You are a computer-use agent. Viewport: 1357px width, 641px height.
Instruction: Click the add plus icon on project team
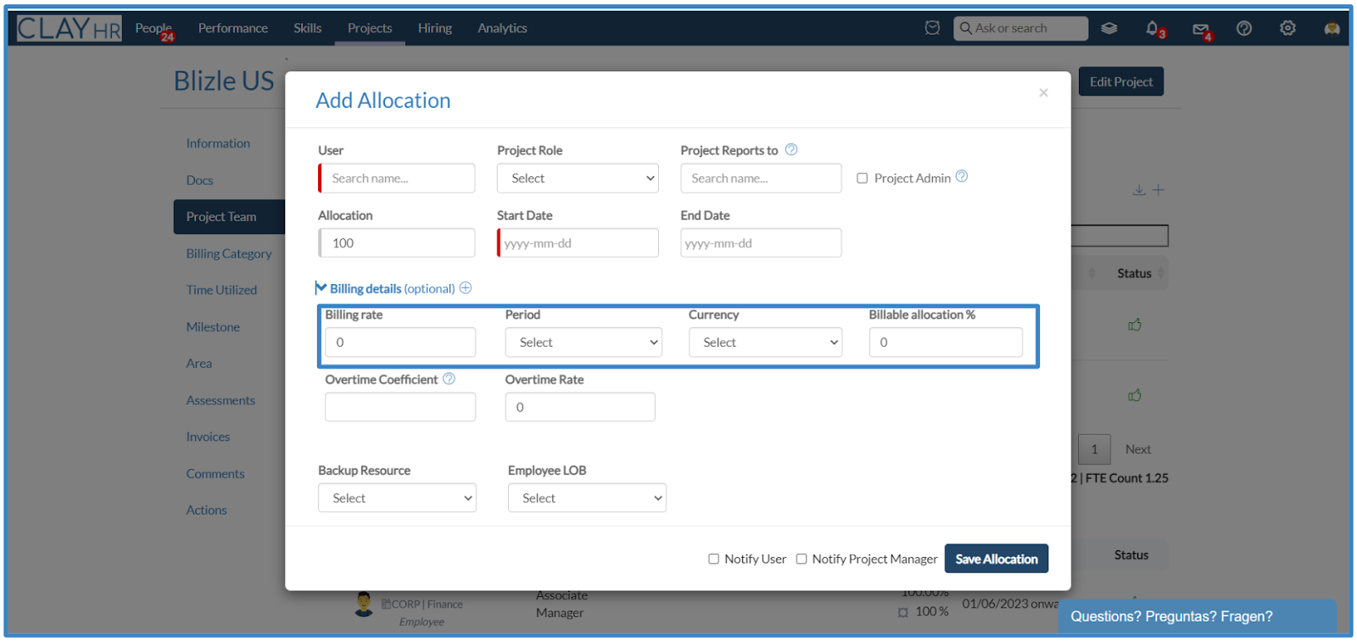tap(1159, 190)
